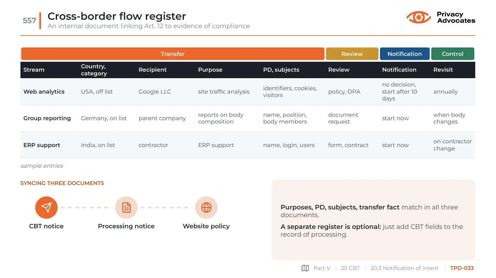The height and width of the screenshot is (278, 496).
Task: Click the 'Google LLC' recipient cell
Action: coord(155,92)
